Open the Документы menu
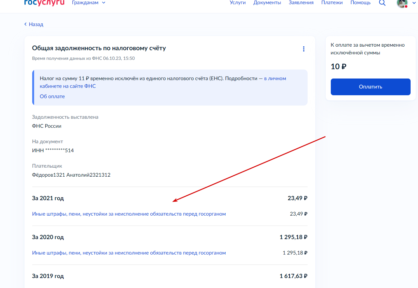 pyautogui.click(x=267, y=3)
